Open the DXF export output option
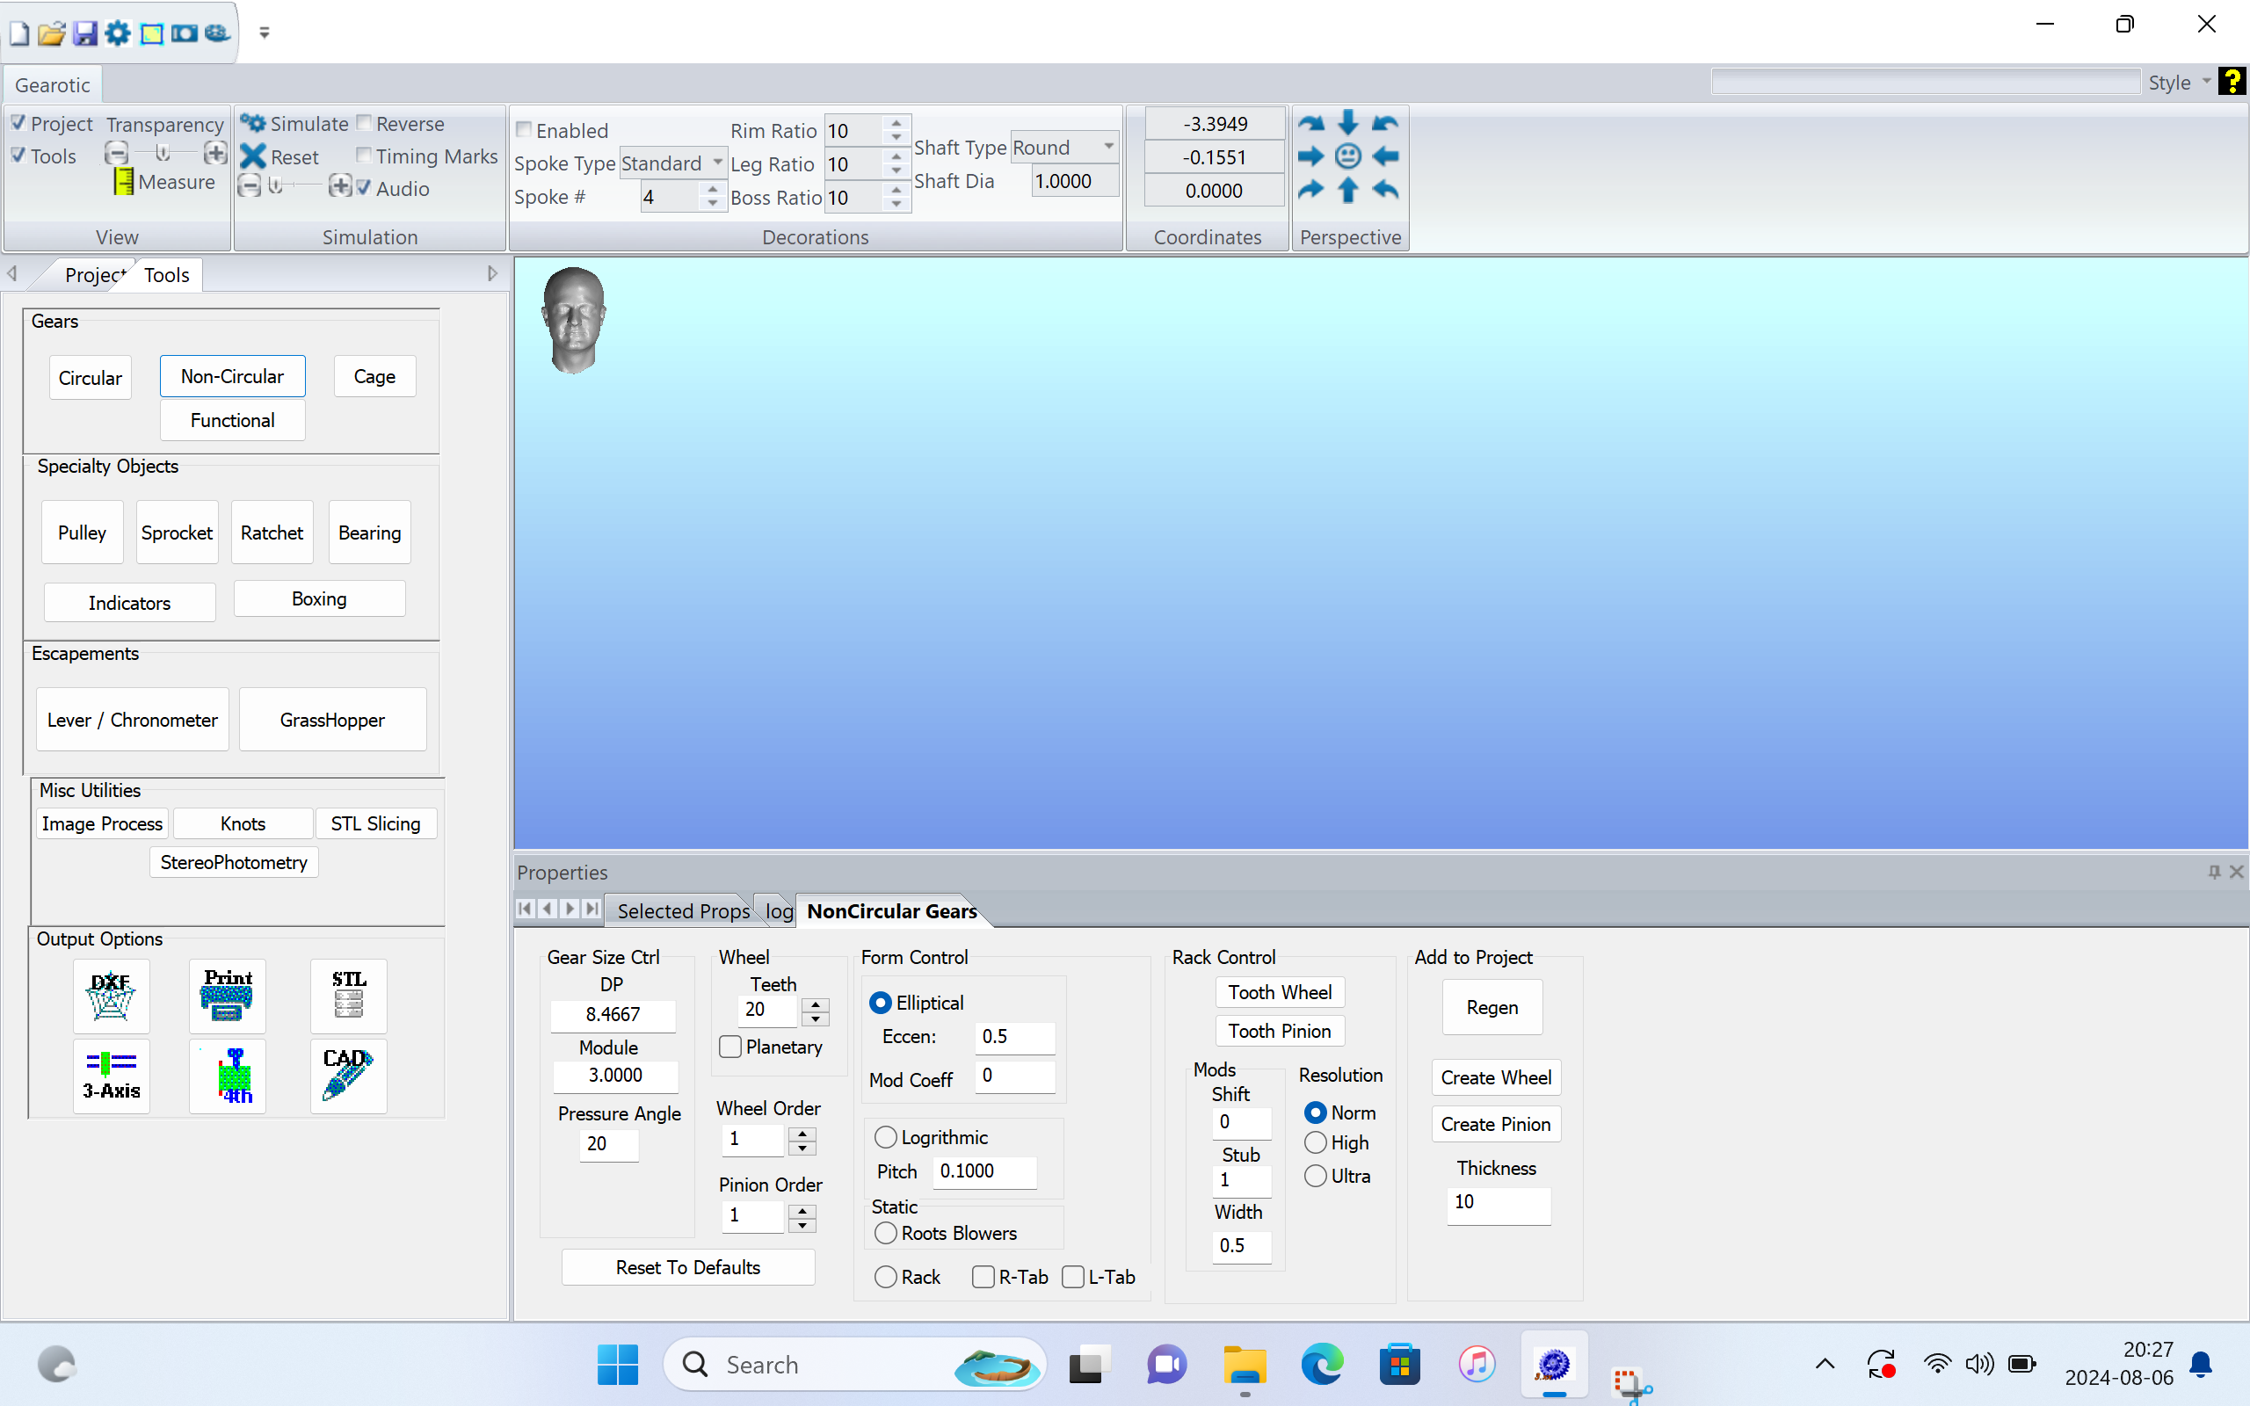The width and height of the screenshot is (2250, 1406). coord(111,995)
